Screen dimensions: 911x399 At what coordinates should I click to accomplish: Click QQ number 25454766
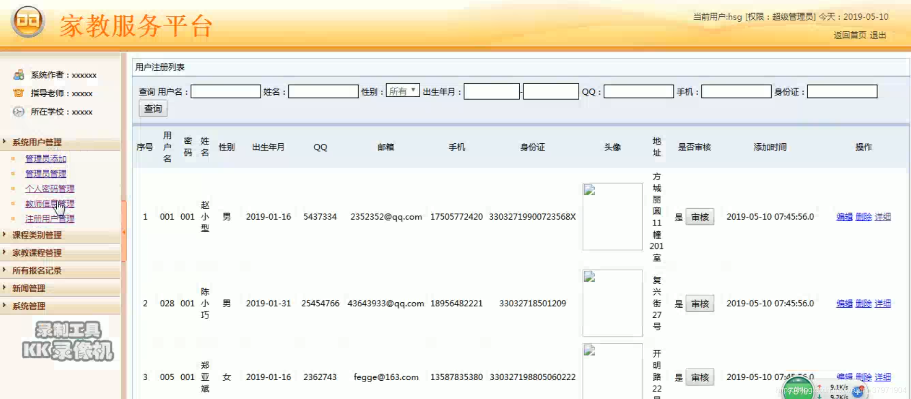[320, 303]
